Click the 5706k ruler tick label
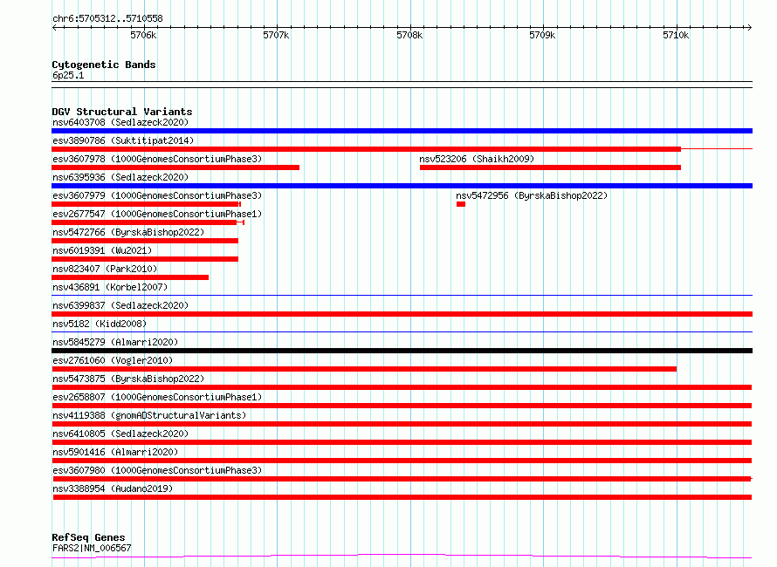The width and height of the screenshot is (777, 567). (143, 36)
